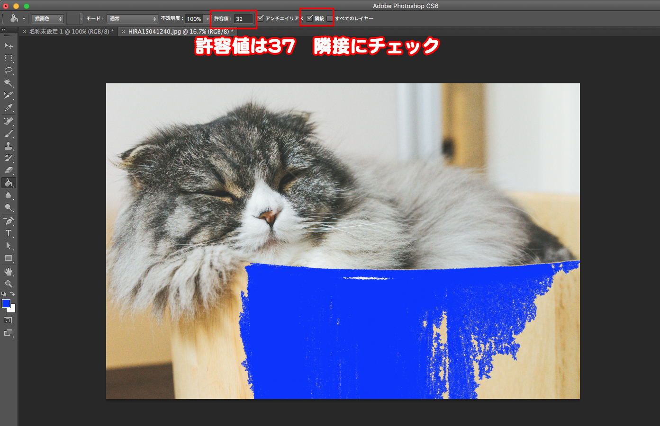The width and height of the screenshot is (660, 426).
Task: Select the Clone Stamp tool
Action: tap(9, 146)
